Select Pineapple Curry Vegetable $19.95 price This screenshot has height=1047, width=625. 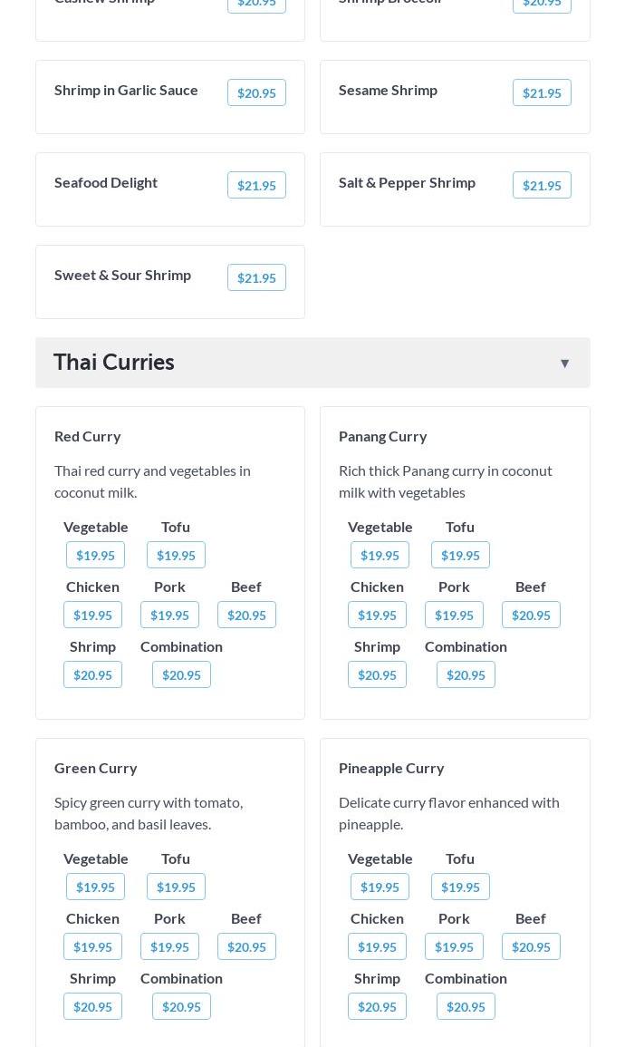point(380,887)
